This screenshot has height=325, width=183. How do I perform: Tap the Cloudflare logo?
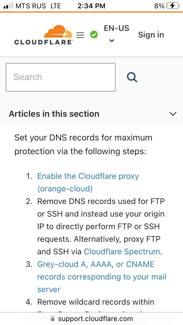(43, 35)
